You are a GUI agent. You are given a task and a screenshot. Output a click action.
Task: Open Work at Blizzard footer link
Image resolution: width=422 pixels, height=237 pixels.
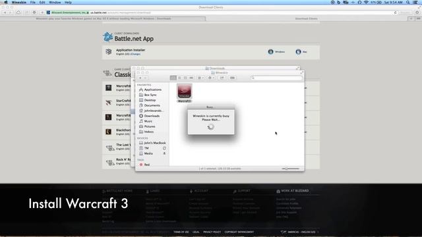(293, 191)
